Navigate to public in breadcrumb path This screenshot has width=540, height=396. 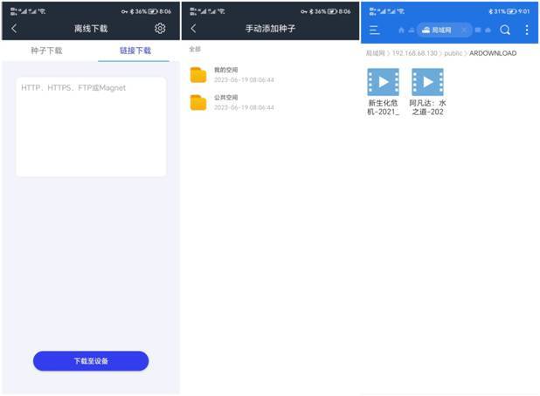(453, 53)
